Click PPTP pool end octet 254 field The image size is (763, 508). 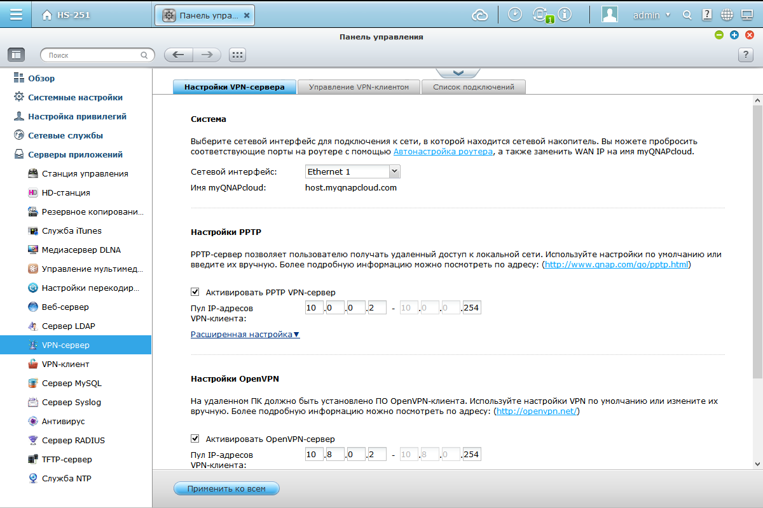tap(471, 308)
